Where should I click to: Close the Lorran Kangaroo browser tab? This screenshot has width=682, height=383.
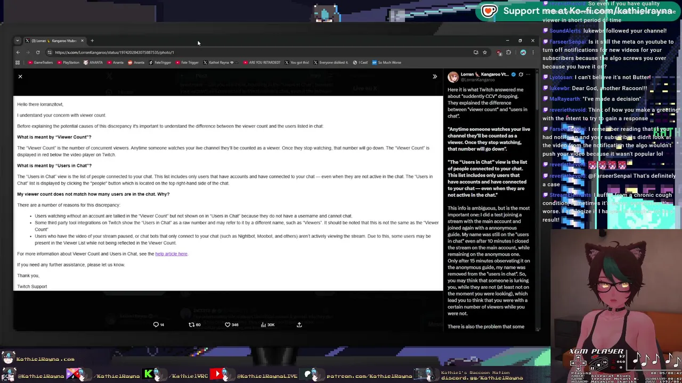click(82, 40)
